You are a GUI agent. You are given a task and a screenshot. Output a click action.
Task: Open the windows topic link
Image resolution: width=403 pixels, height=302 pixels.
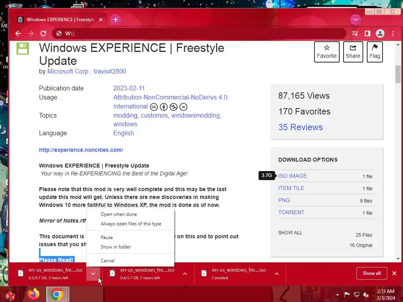(x=125, y=124)
